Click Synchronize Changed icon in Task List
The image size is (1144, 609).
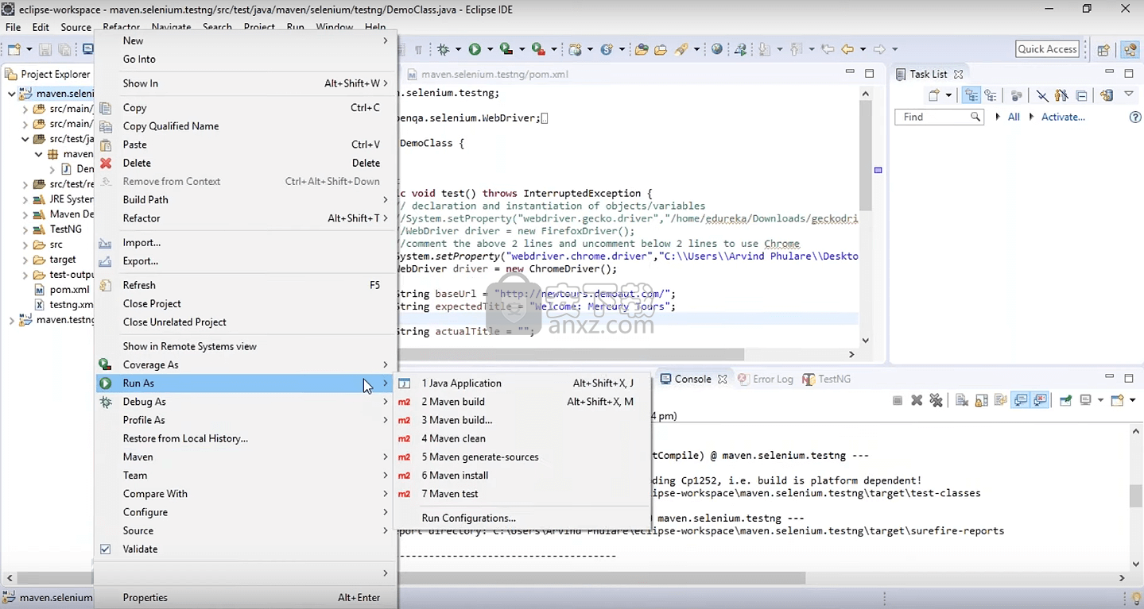[x=1107, y=95]
